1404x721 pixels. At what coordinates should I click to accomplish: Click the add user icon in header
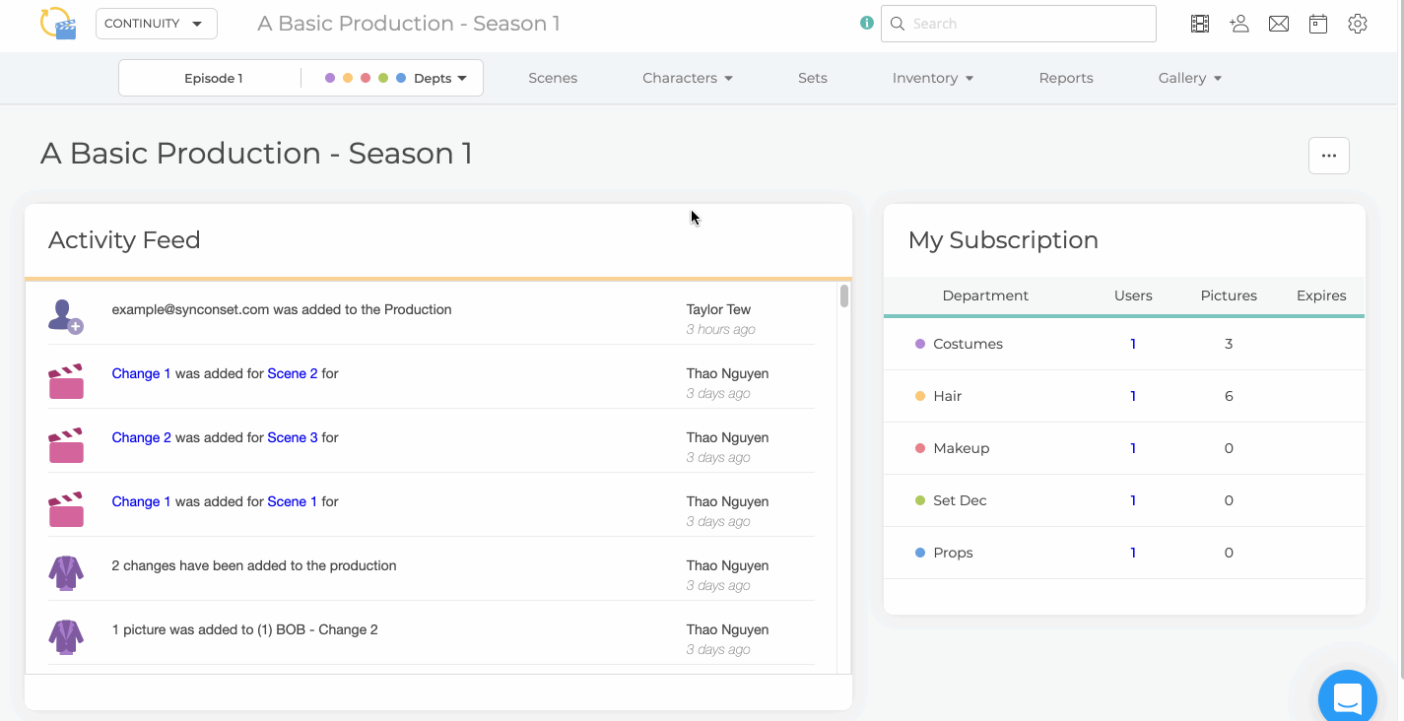pyautogui.click(x=1239, y=24)
